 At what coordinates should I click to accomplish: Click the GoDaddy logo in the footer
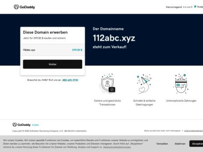(22, 125)
